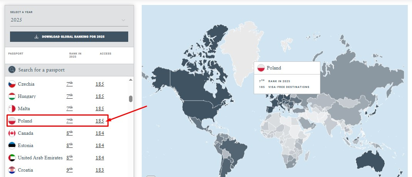Open Croatia's 183 access link

(100, 170)
